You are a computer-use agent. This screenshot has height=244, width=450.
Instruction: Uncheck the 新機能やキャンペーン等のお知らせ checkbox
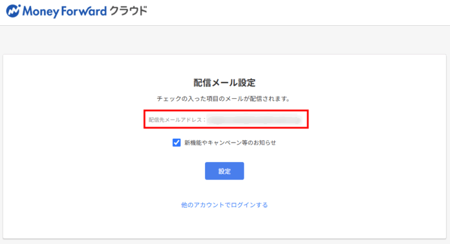(x=176, y=142)
